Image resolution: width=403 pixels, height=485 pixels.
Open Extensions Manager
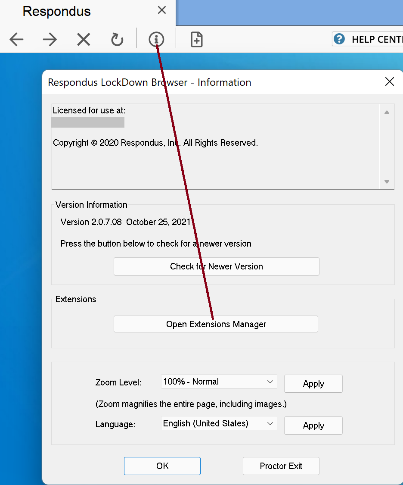click(x=216, y=324)
